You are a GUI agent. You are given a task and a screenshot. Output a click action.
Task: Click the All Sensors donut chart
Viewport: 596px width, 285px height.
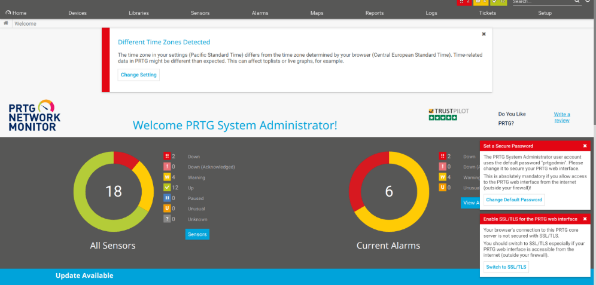click(x=113, y=191)
